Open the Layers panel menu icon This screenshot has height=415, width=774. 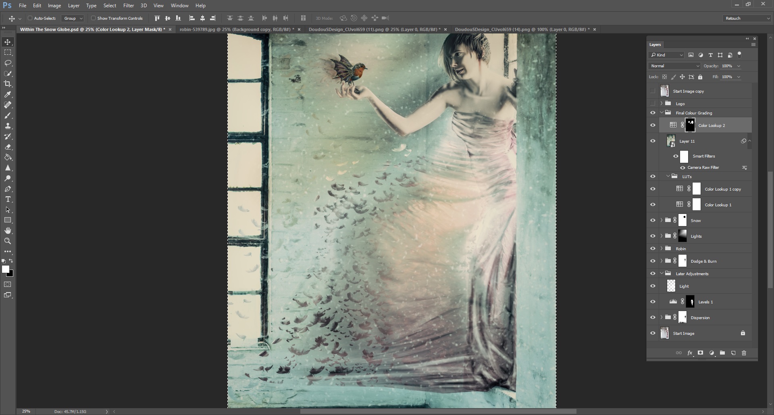(x=753, y=45)
